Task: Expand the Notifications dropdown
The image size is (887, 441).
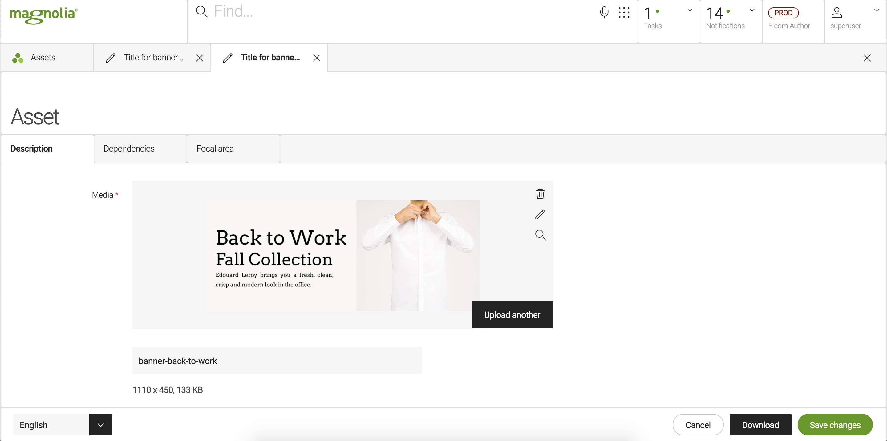Action: pos(752,10)
